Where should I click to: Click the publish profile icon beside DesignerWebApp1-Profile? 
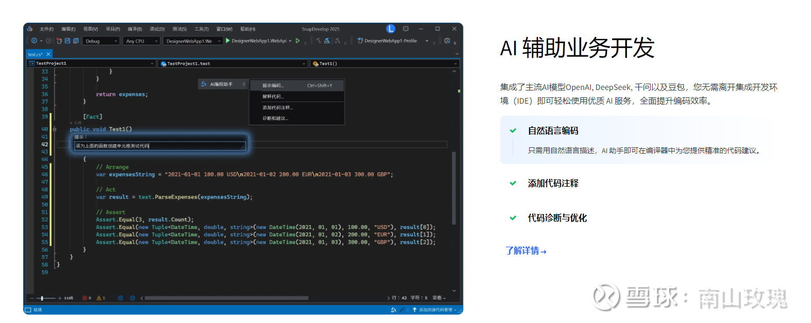point(360,41)
